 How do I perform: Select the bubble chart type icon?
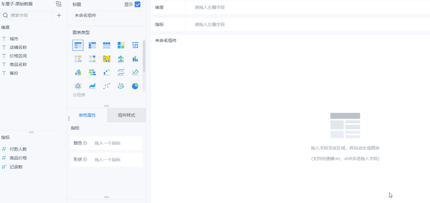(x=121, y=86)
